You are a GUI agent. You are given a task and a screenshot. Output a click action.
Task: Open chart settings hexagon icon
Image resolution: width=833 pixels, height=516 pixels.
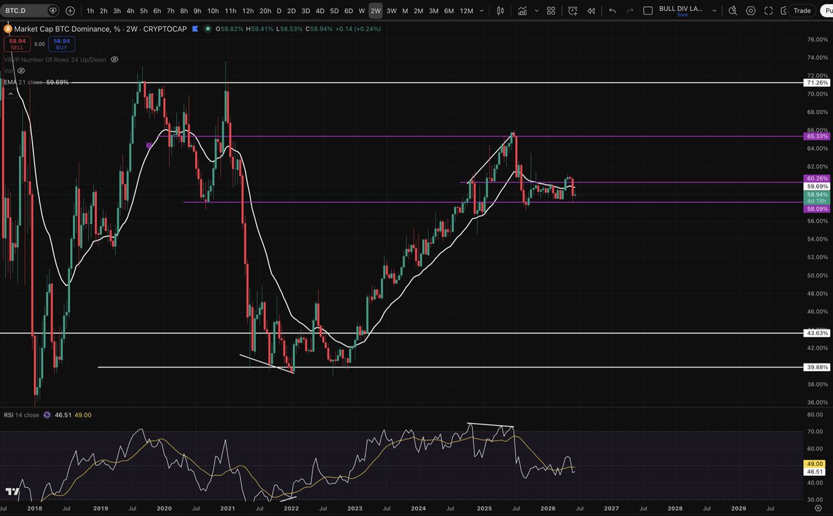coord(750,10)
